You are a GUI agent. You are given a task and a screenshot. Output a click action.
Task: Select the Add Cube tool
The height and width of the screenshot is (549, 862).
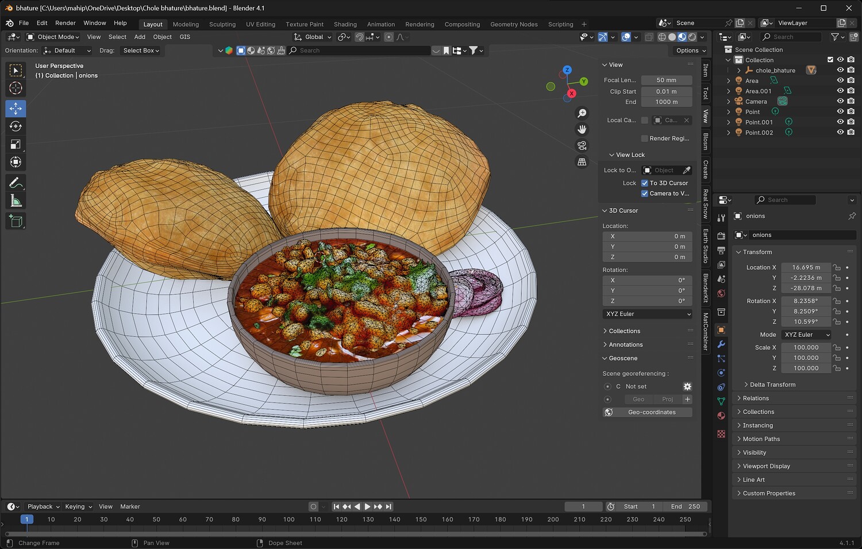(16, 221)
